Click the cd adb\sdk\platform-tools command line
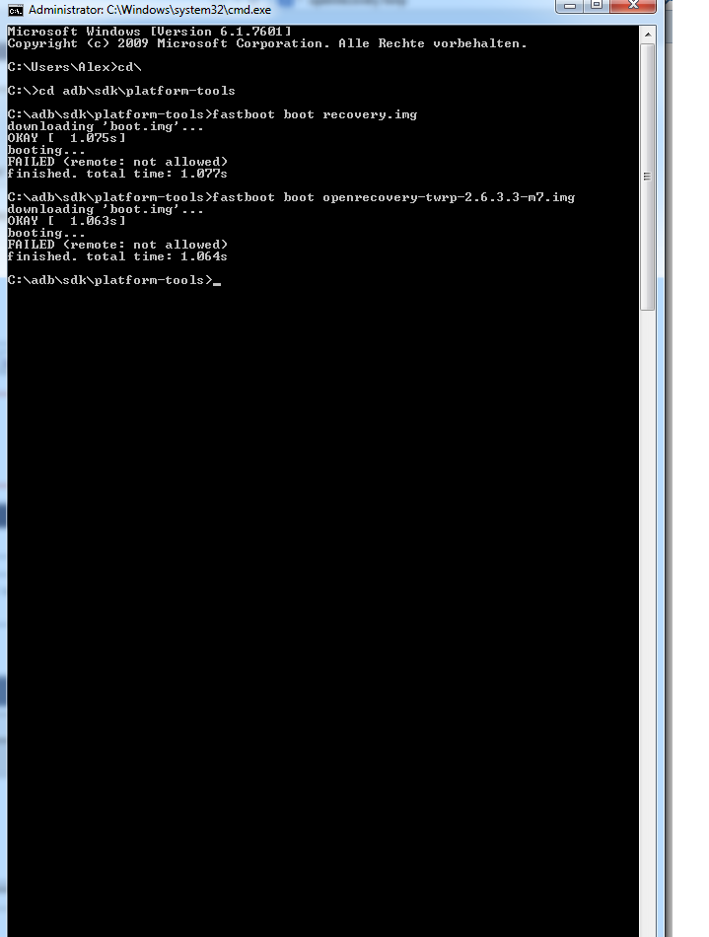 point(121,91)
